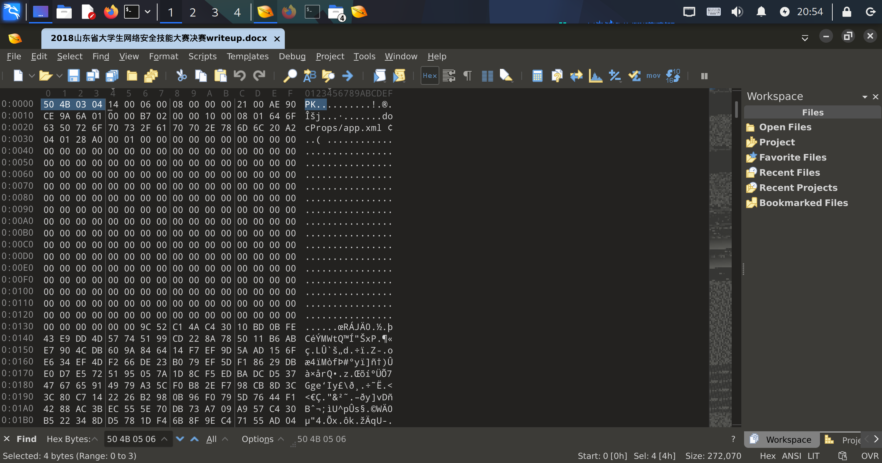
Task: Open the Templates menu
Action: tap(247, 56)
